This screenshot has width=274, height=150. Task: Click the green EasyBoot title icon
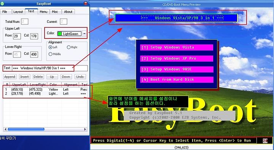click(2, 3)
